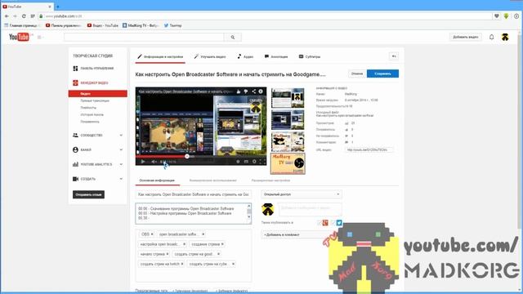Click the blue Сохранить button
523x294 pixels.
(382, 73)
